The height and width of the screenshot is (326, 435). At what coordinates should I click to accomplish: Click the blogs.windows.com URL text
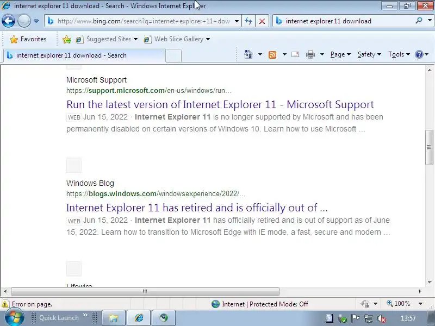pos(156,194)
